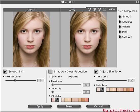Click the Cancel button
This screenshot has height=112, width=140.
pyautogui.click(x=98, y=106)
